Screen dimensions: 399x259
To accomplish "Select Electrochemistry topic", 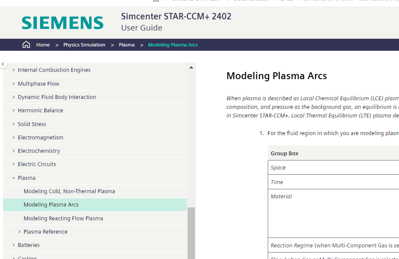I will pos(39,151).
